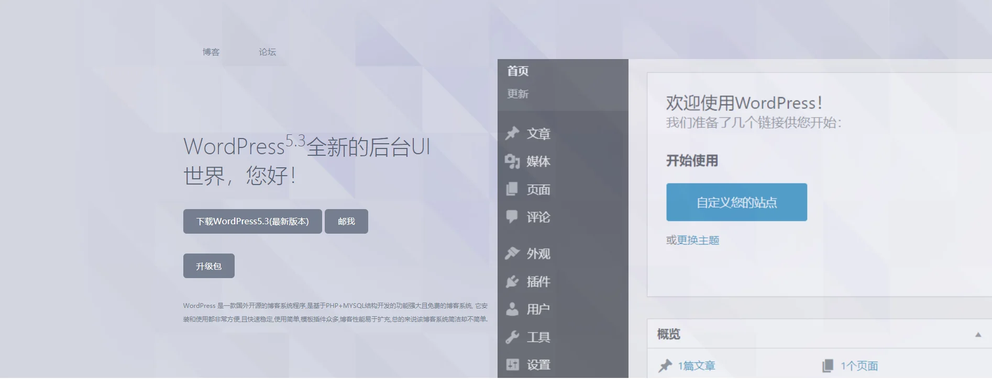Click the pages icon beside 页面 in sidebar
This screenshot has width=992, height=379.
512,189
